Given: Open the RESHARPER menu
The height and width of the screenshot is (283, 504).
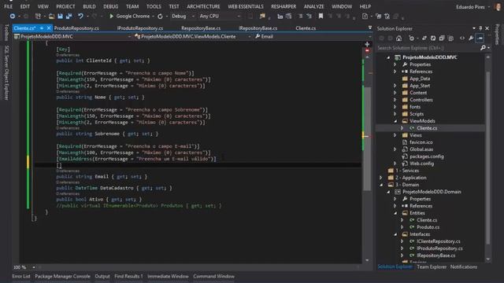Looking at the screenshot, I should point(283,6).
